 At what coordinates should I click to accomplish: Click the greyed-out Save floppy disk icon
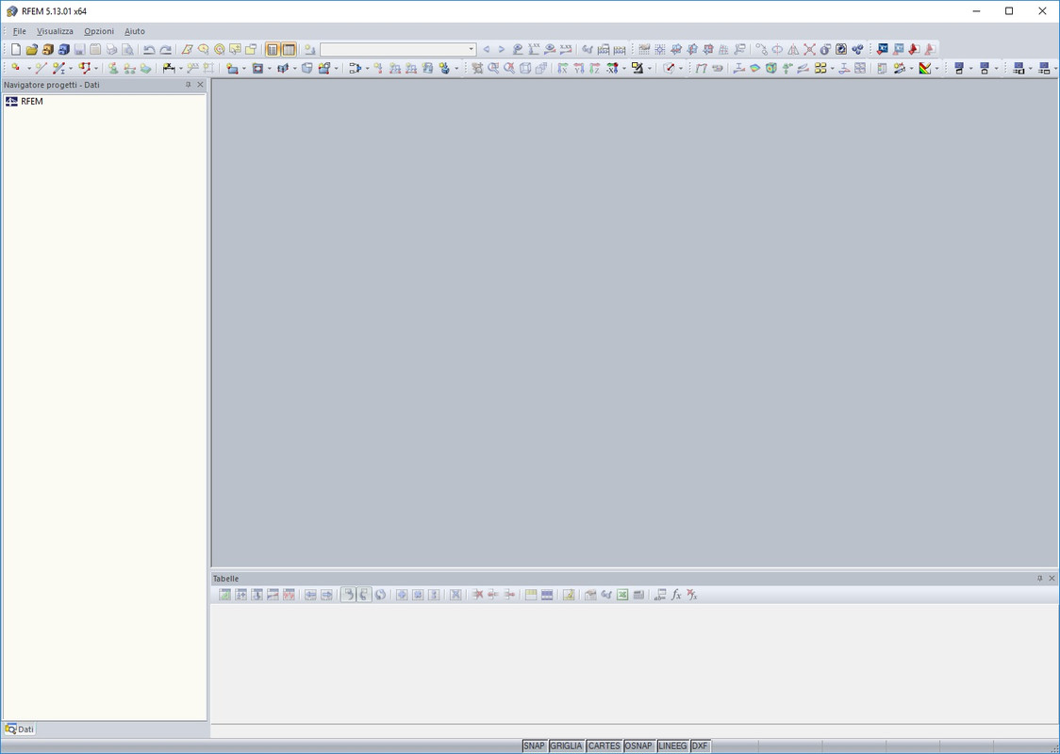[x=80, y=49]
